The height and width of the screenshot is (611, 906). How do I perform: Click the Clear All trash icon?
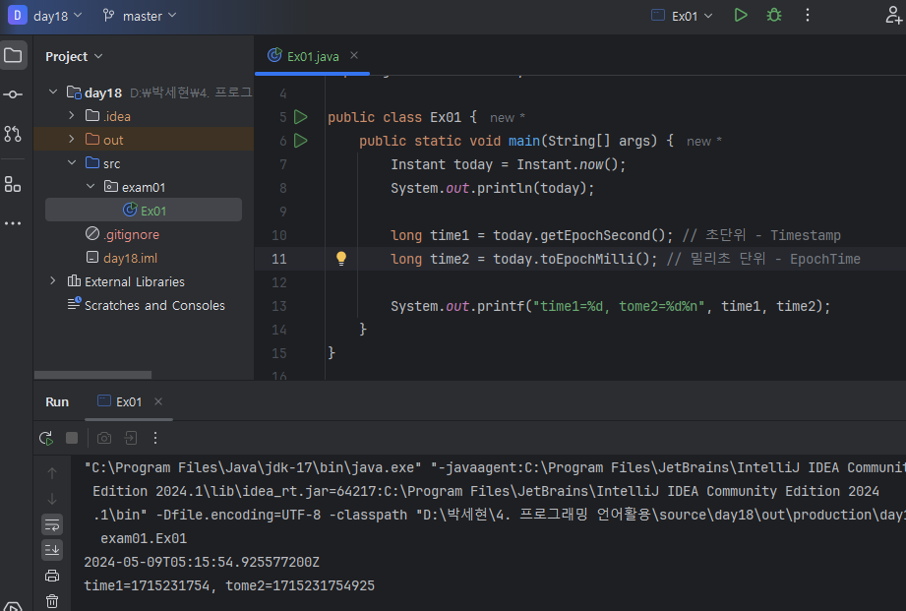(52, 600)
